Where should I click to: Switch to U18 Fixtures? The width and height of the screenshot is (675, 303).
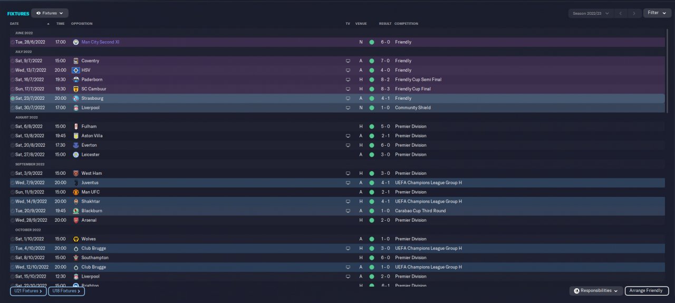[x=66, y=291]
